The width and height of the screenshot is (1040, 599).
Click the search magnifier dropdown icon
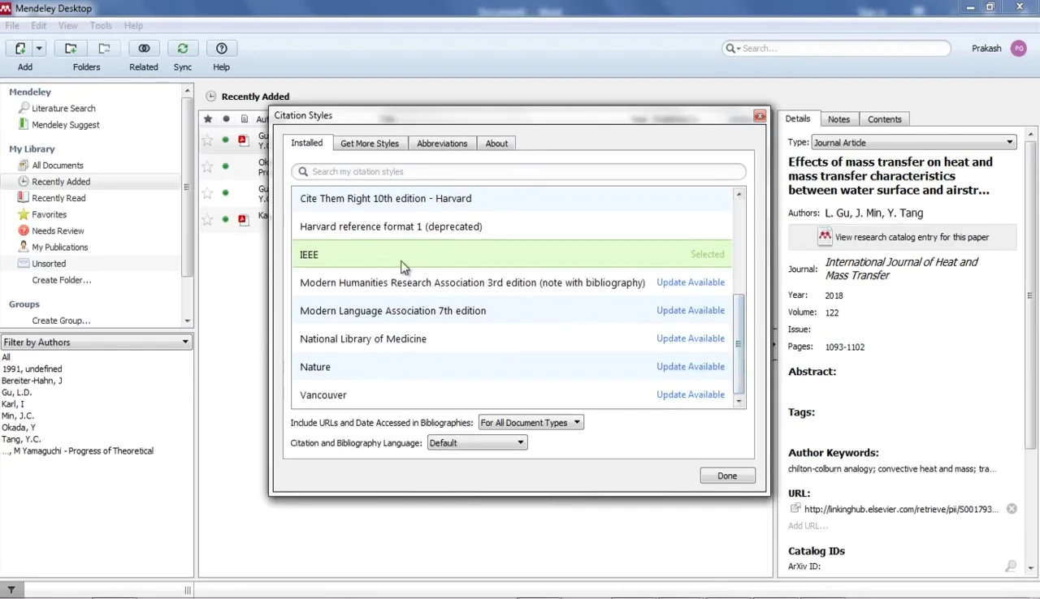click(732, 49)
